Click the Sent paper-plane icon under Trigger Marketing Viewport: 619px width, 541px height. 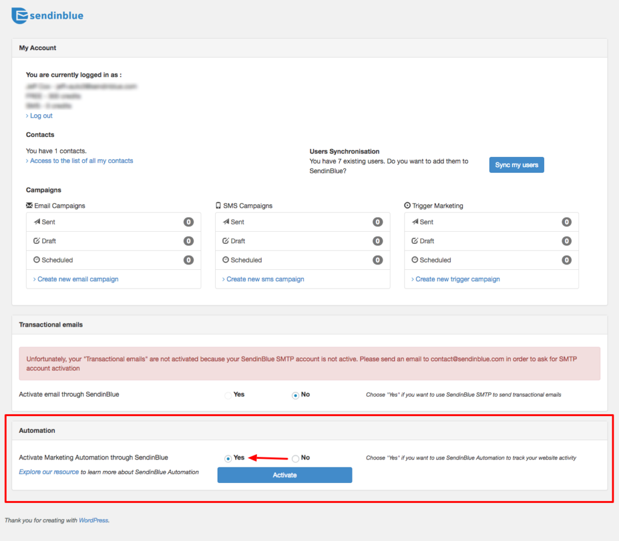[x=415, y=222]
